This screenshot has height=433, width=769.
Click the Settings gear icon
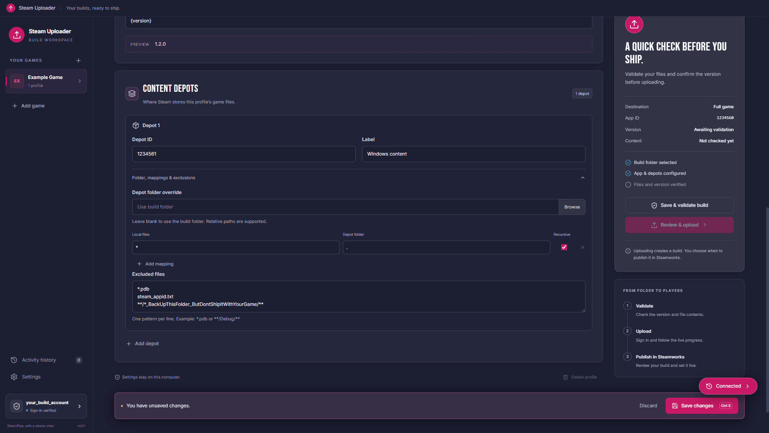pos(14,377)
